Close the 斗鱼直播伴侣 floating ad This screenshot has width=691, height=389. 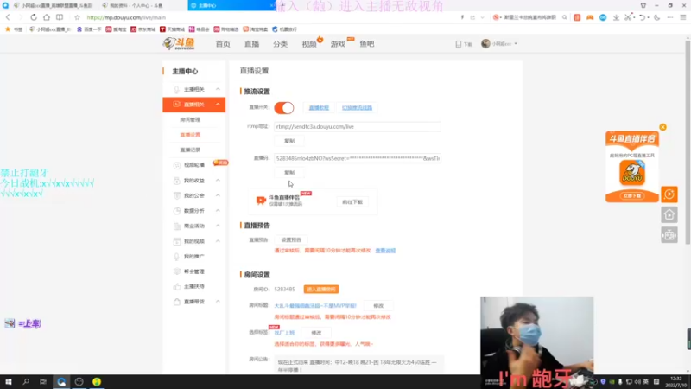[x=662, y=127]
